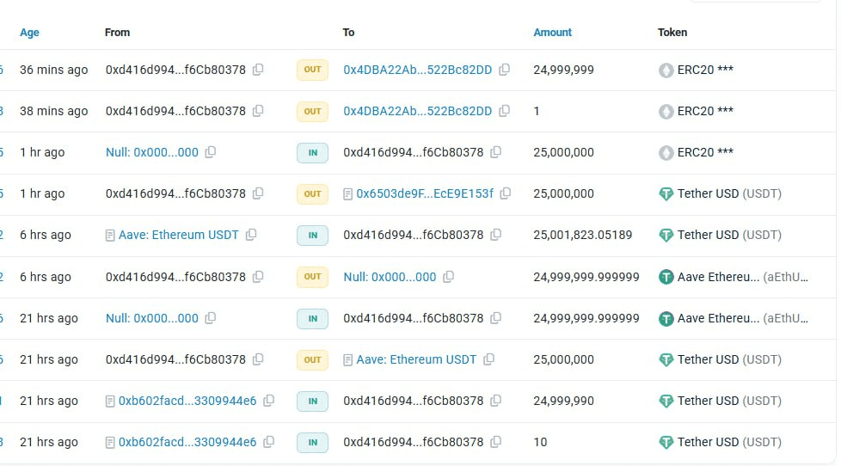
Task: Open the Aave: Ethereum USDT recipient link
Action: pyautogui.click(x=416, y=359)
